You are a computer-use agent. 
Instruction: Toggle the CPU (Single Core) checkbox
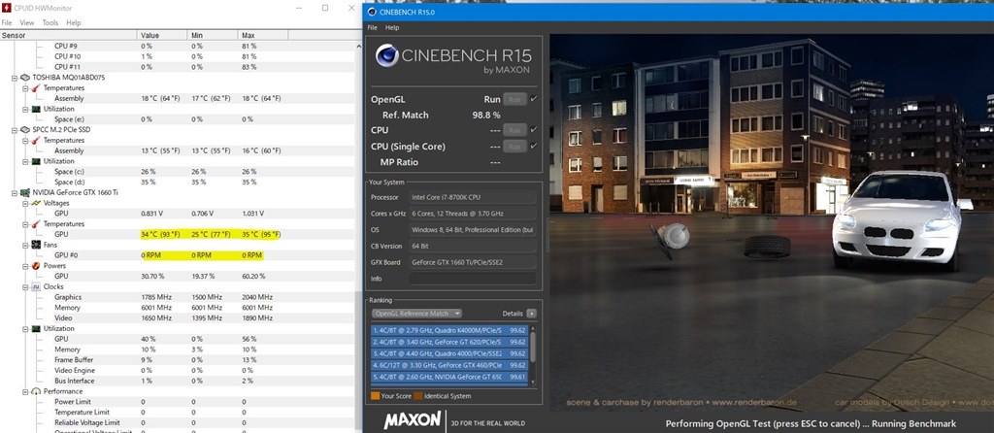click(533, 146)
